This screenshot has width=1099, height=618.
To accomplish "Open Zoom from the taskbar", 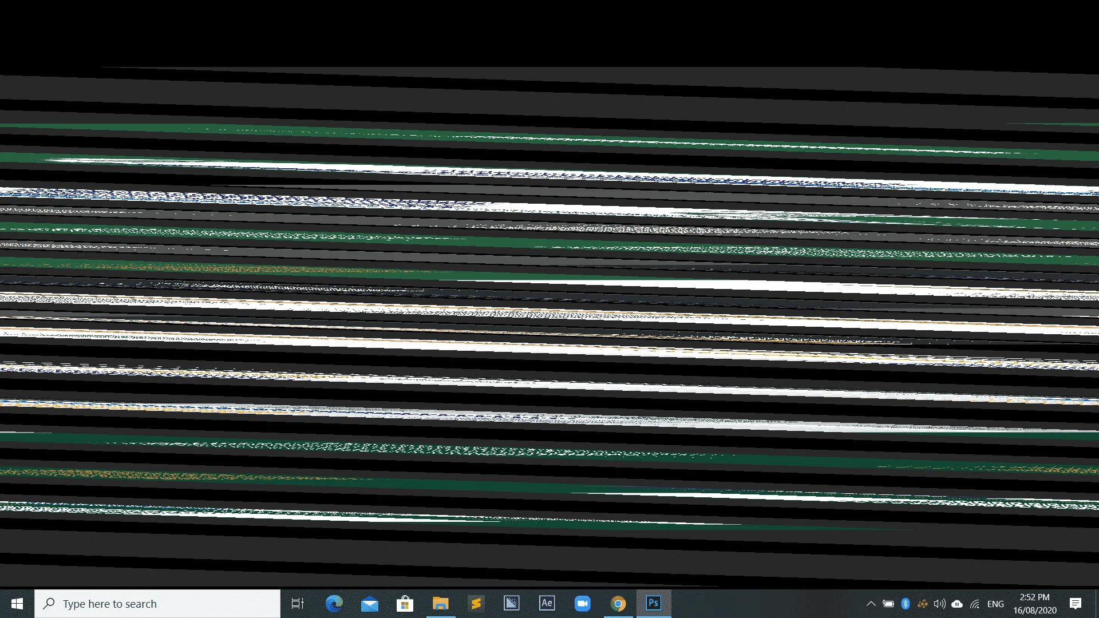I will click(583, 604).
